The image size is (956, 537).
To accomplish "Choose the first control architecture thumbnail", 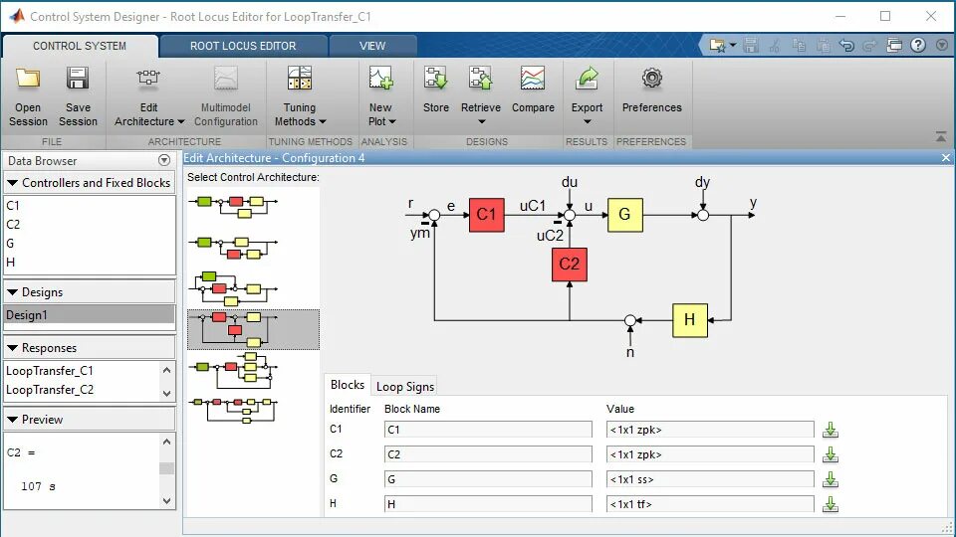I will pyautogui.click(x=233, y=207).
